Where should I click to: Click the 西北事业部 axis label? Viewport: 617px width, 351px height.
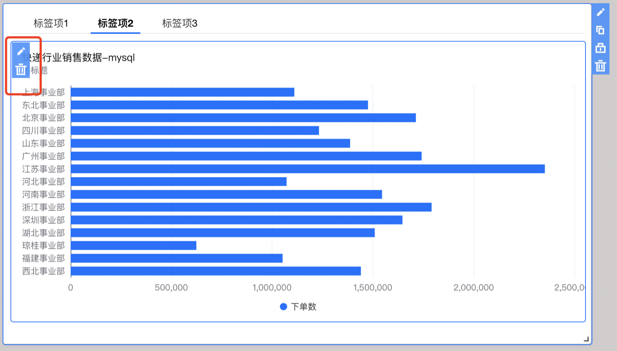pyautogui.click(x=43, y=271)
